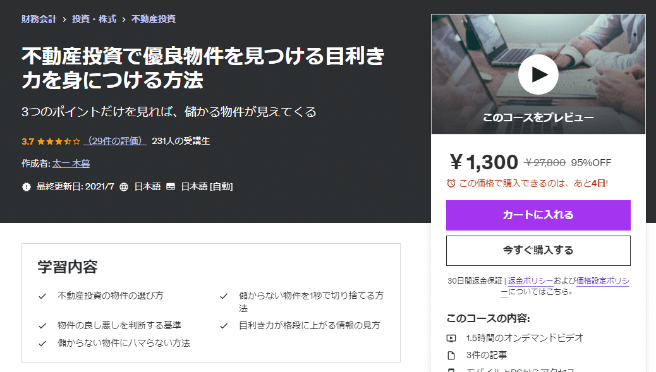Click the alarm clock icon beside price deadline

click(451, 183)
